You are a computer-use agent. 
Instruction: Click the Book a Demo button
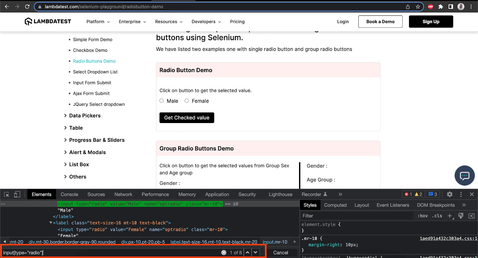pos(380,21)
